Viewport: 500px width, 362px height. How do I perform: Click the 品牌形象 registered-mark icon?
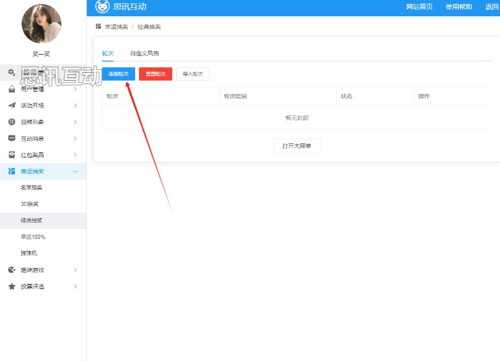[12, 122]
